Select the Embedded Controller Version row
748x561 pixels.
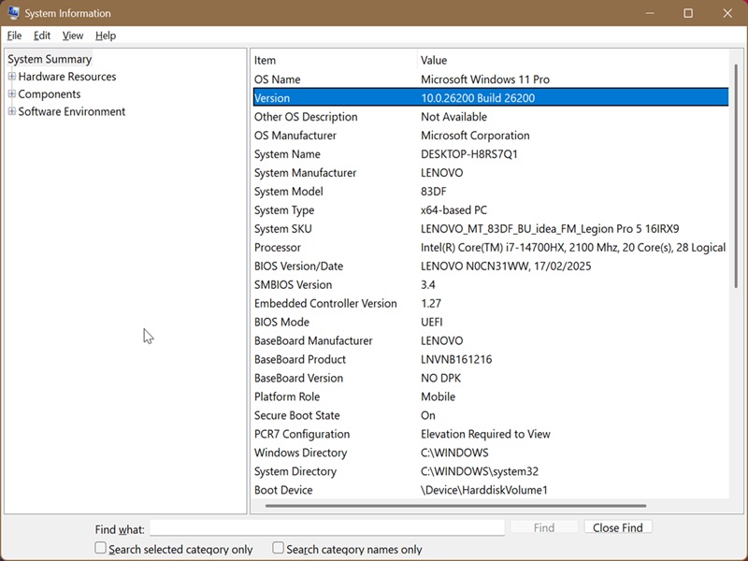point(491,303)
